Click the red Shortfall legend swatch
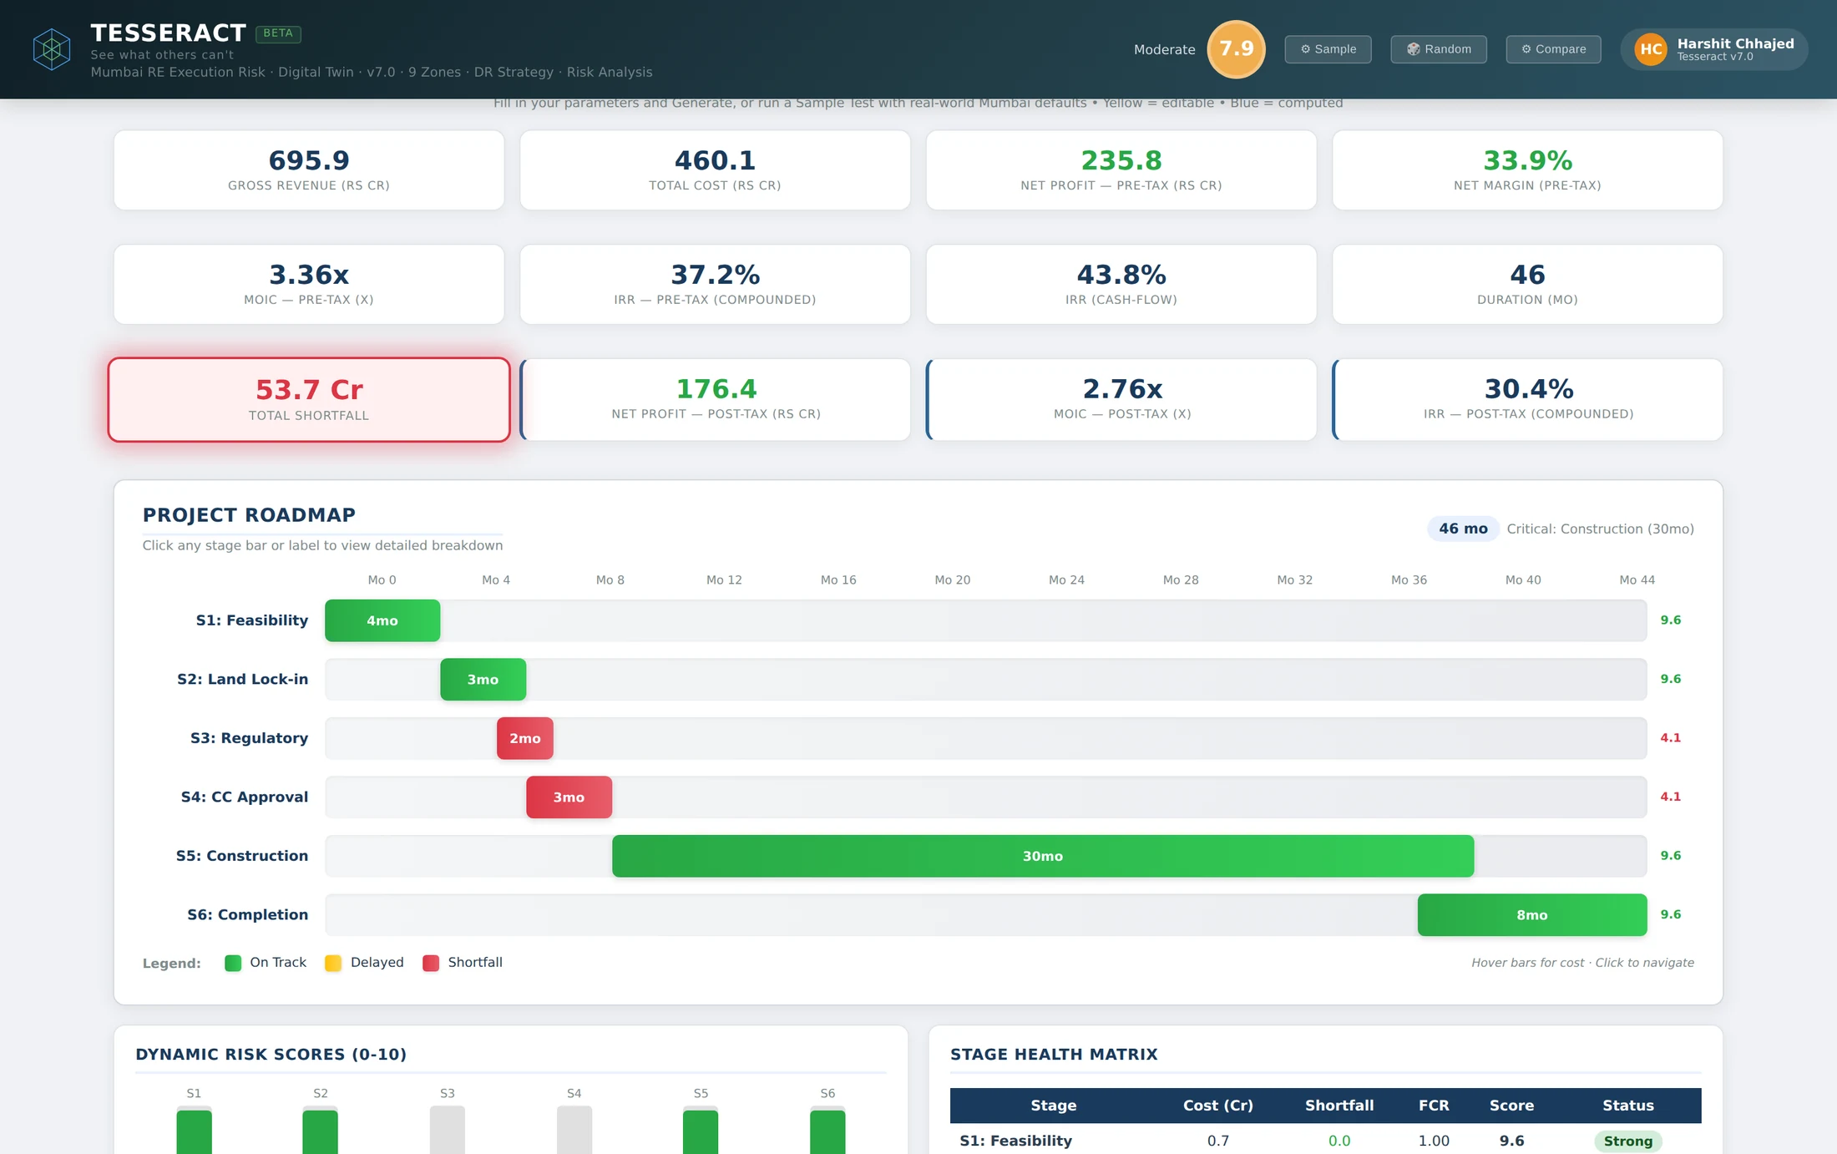1837x1154 pixels. coord(431,963)
